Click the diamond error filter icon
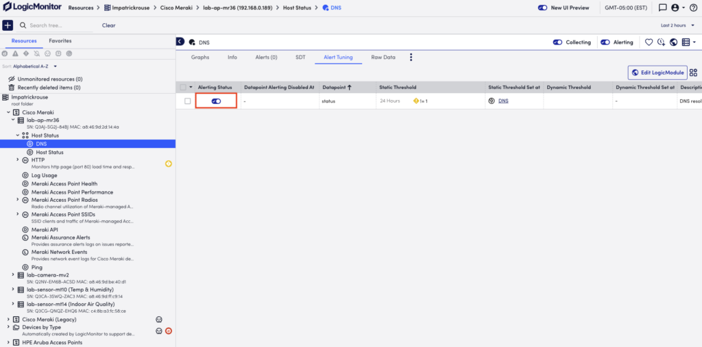Image resolution: width=702 pixels, height=347 pixels. pos(26,53)
